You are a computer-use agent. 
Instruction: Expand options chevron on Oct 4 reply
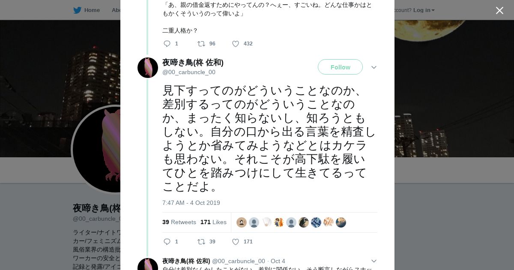374,261
